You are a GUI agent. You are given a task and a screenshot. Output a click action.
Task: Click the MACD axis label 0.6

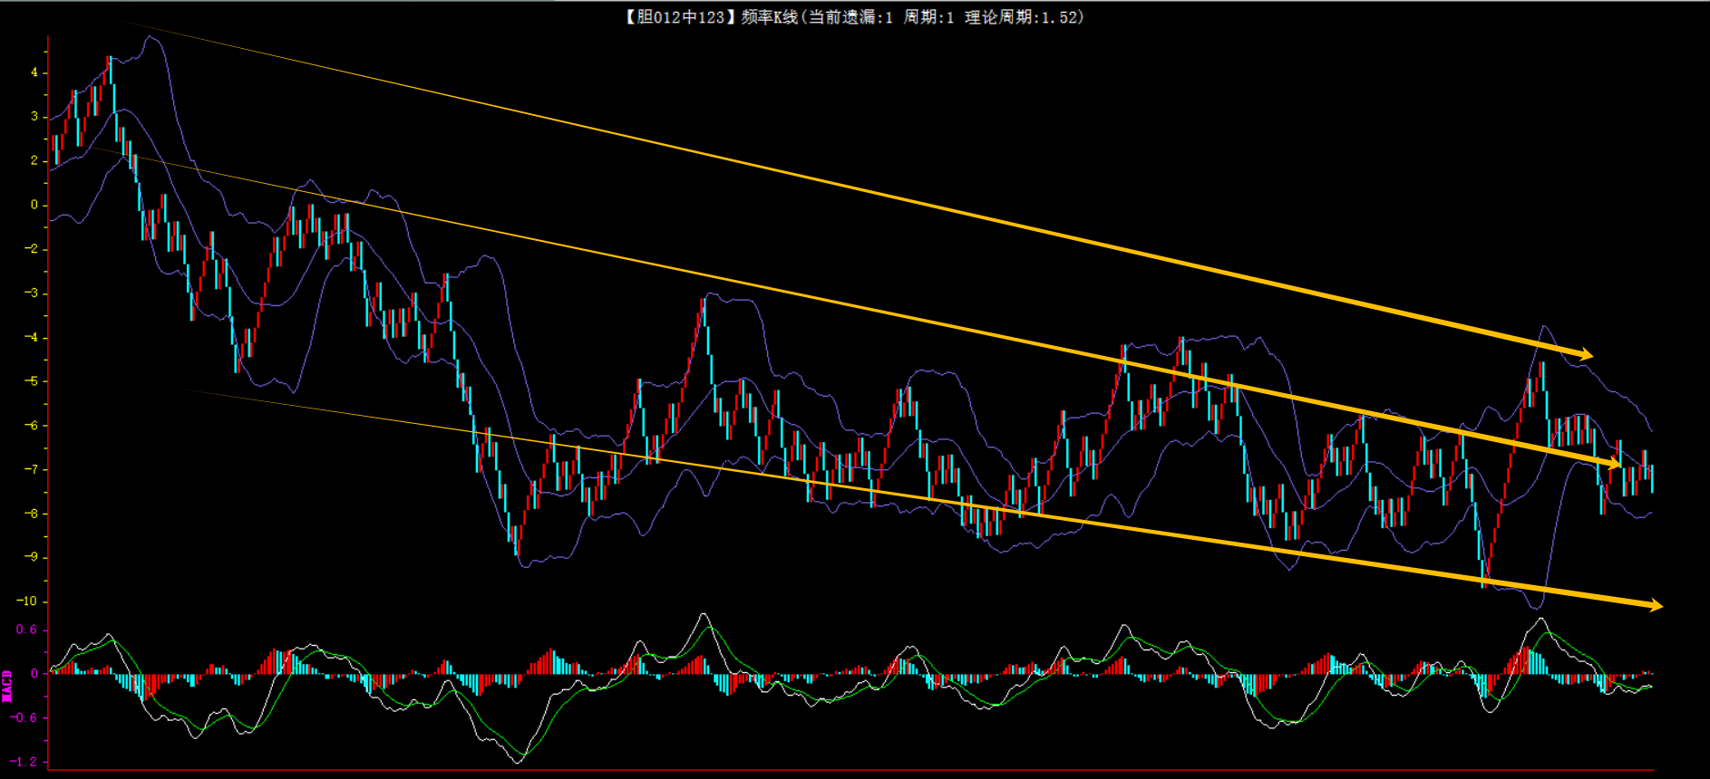pos(27,630)
